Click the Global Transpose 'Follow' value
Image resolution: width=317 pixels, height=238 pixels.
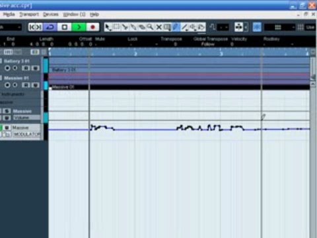tap(207, 44)
